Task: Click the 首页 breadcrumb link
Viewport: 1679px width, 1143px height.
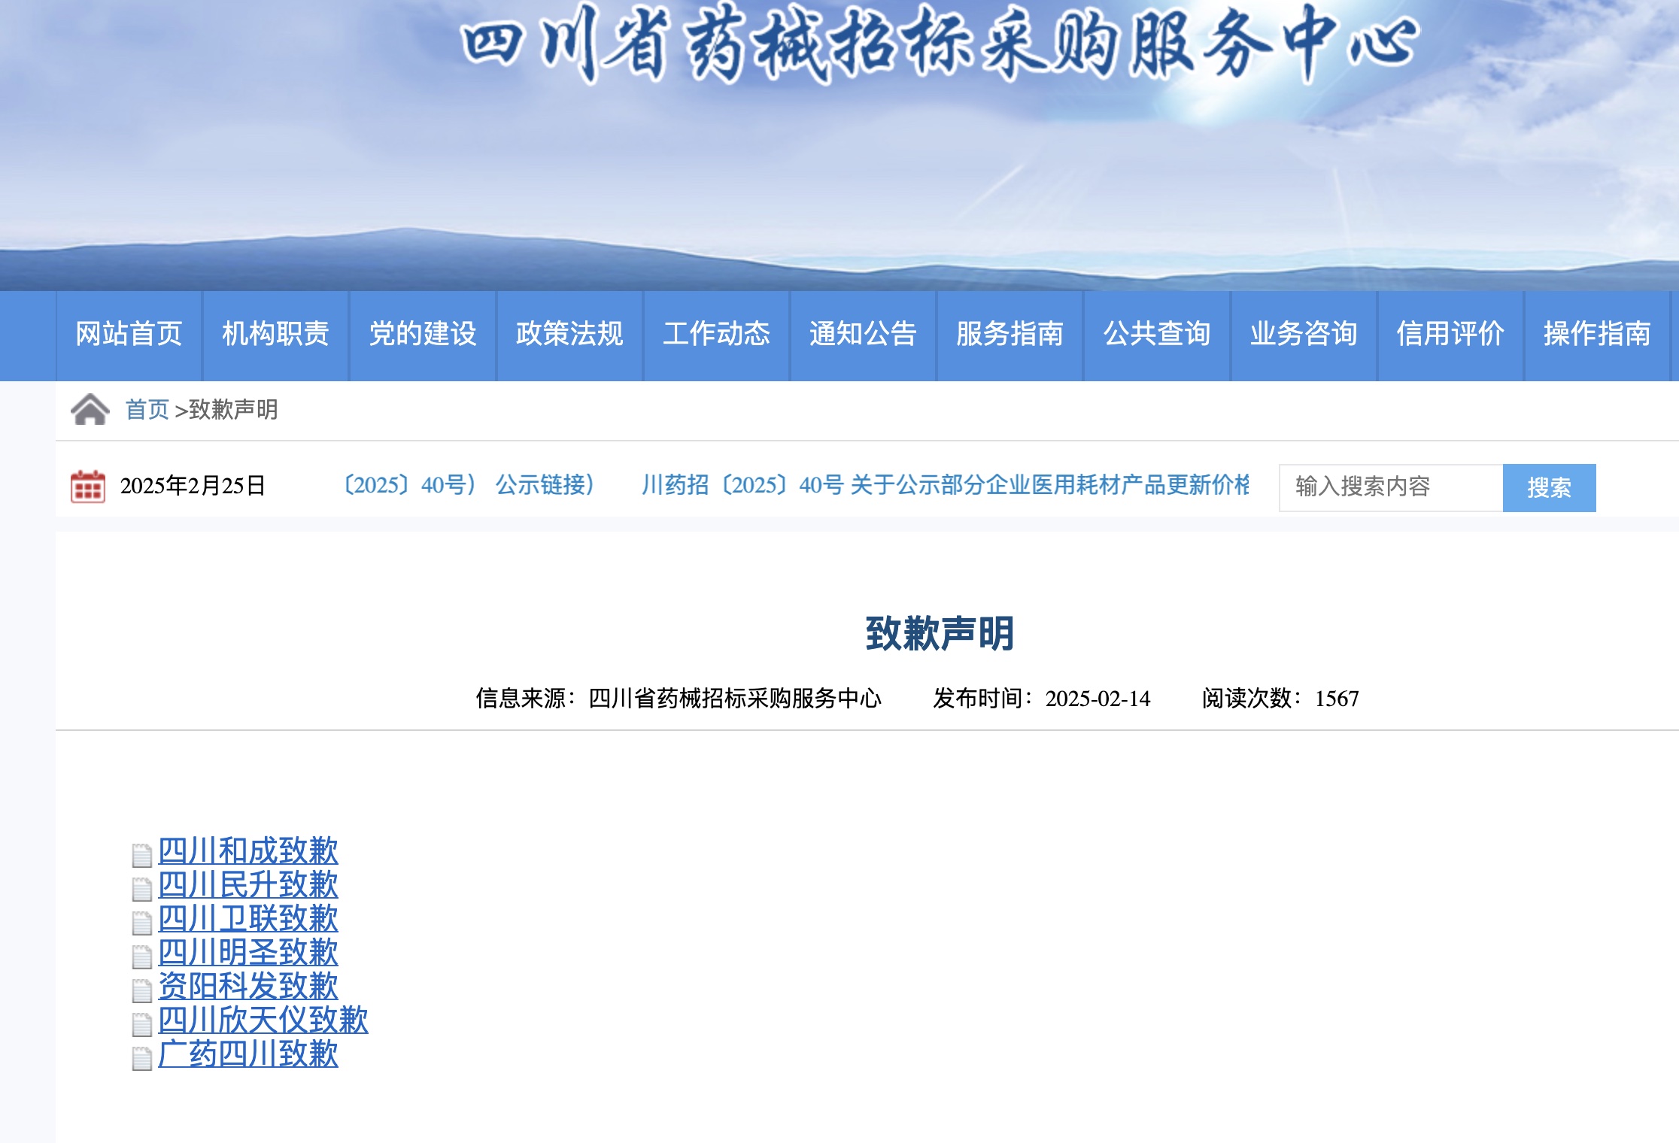Action: tap(147, 410)
